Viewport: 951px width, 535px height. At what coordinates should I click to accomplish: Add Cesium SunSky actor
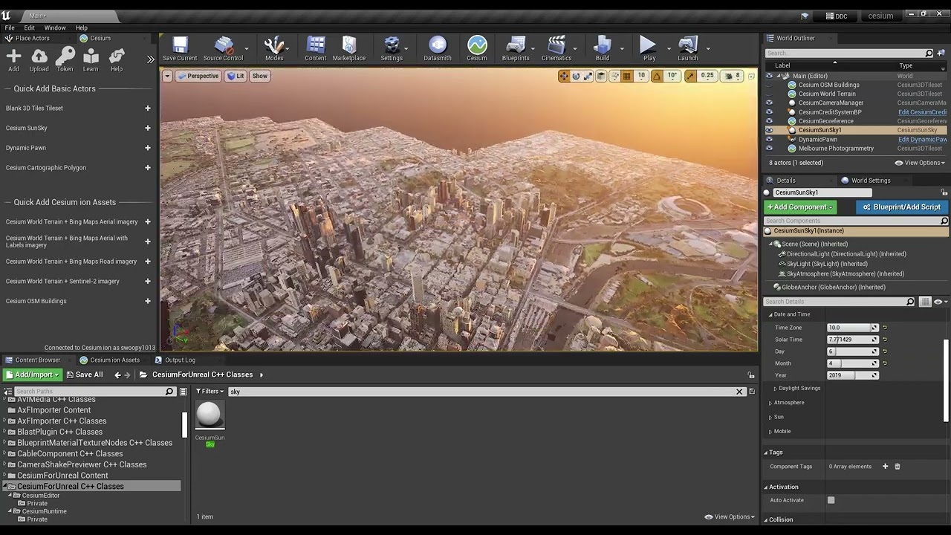click(x=147, y=128)
